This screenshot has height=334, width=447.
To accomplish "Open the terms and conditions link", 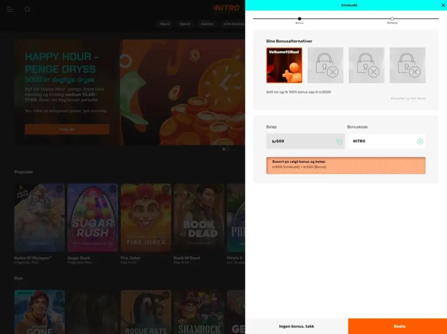I will pos(408,98).
